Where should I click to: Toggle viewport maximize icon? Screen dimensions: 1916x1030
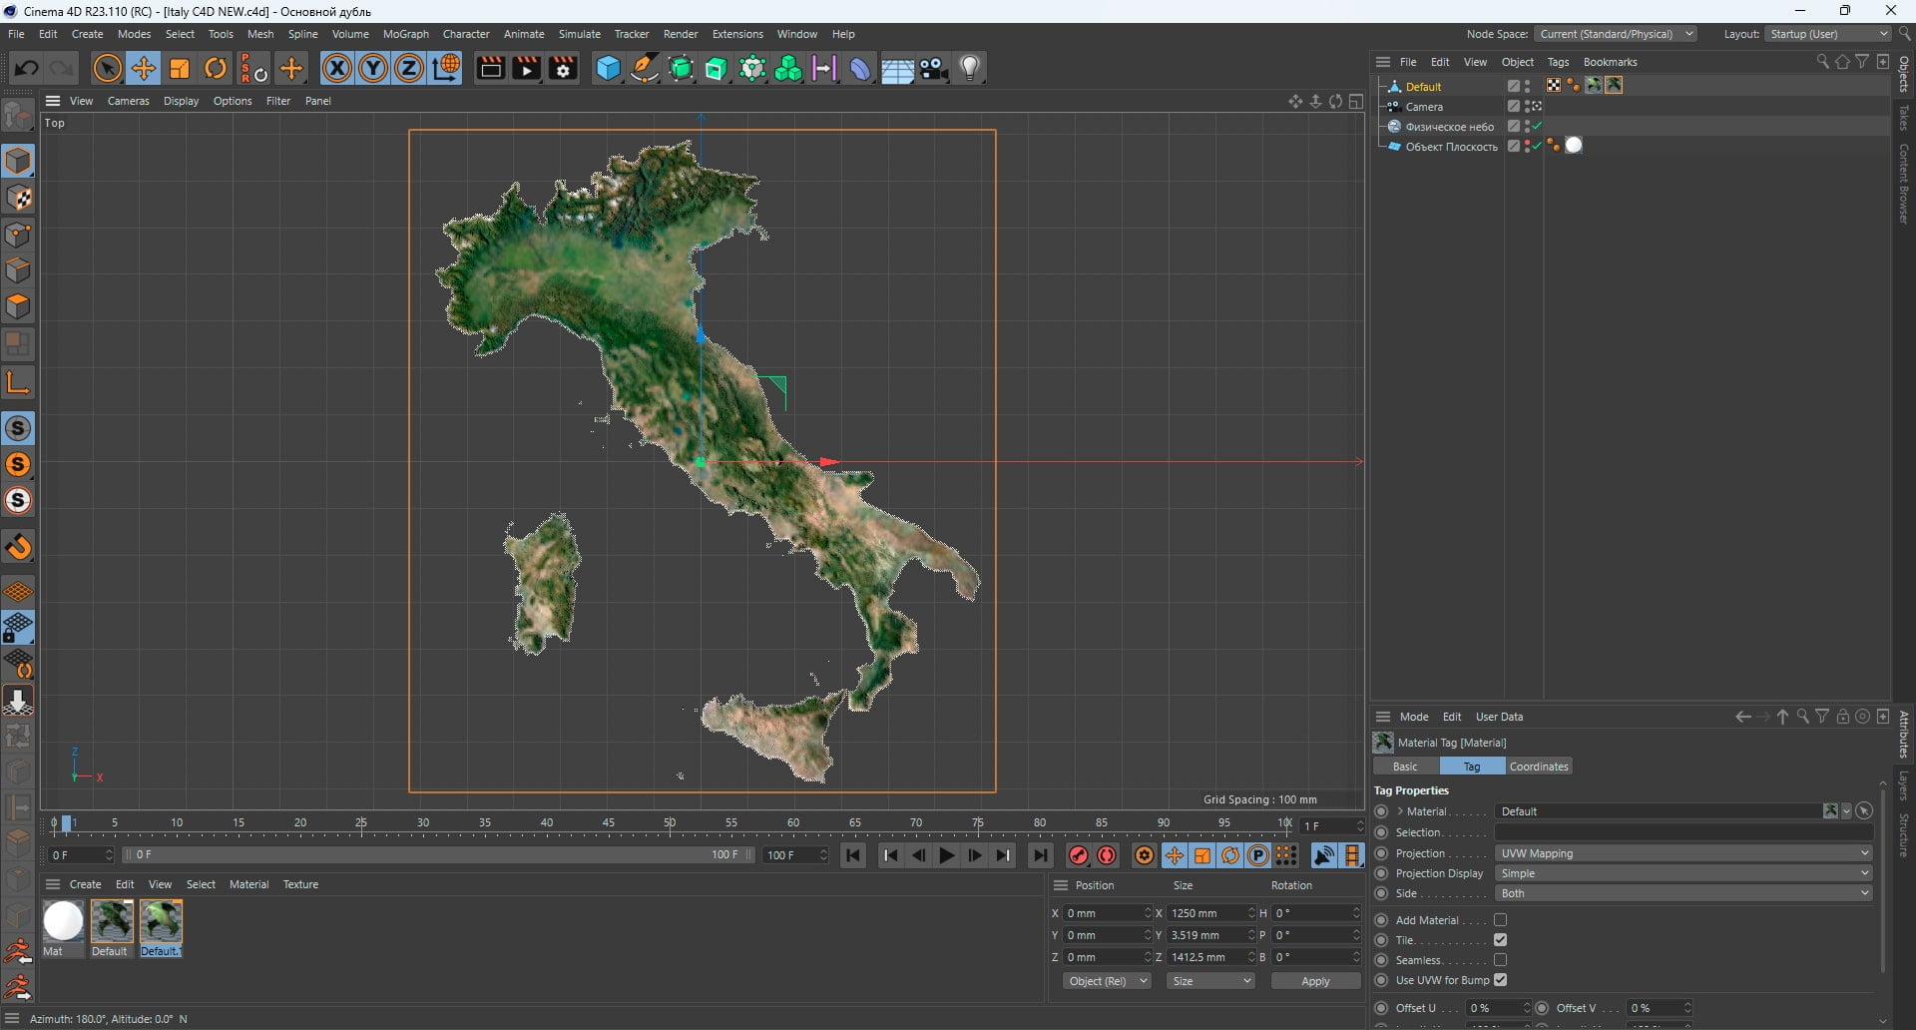pyautogui.click(x=1356, y=101)
